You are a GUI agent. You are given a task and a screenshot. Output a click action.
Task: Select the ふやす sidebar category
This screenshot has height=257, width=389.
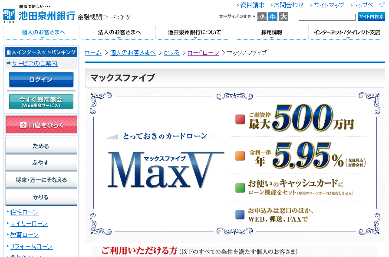[x=41, y=163]
